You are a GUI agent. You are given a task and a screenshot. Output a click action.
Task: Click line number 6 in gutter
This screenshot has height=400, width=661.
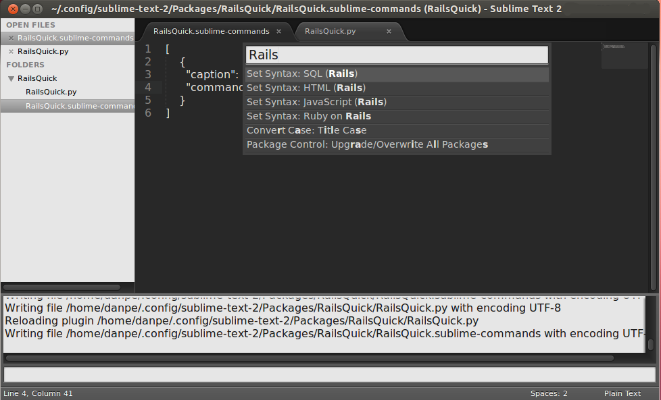(148, 113)
